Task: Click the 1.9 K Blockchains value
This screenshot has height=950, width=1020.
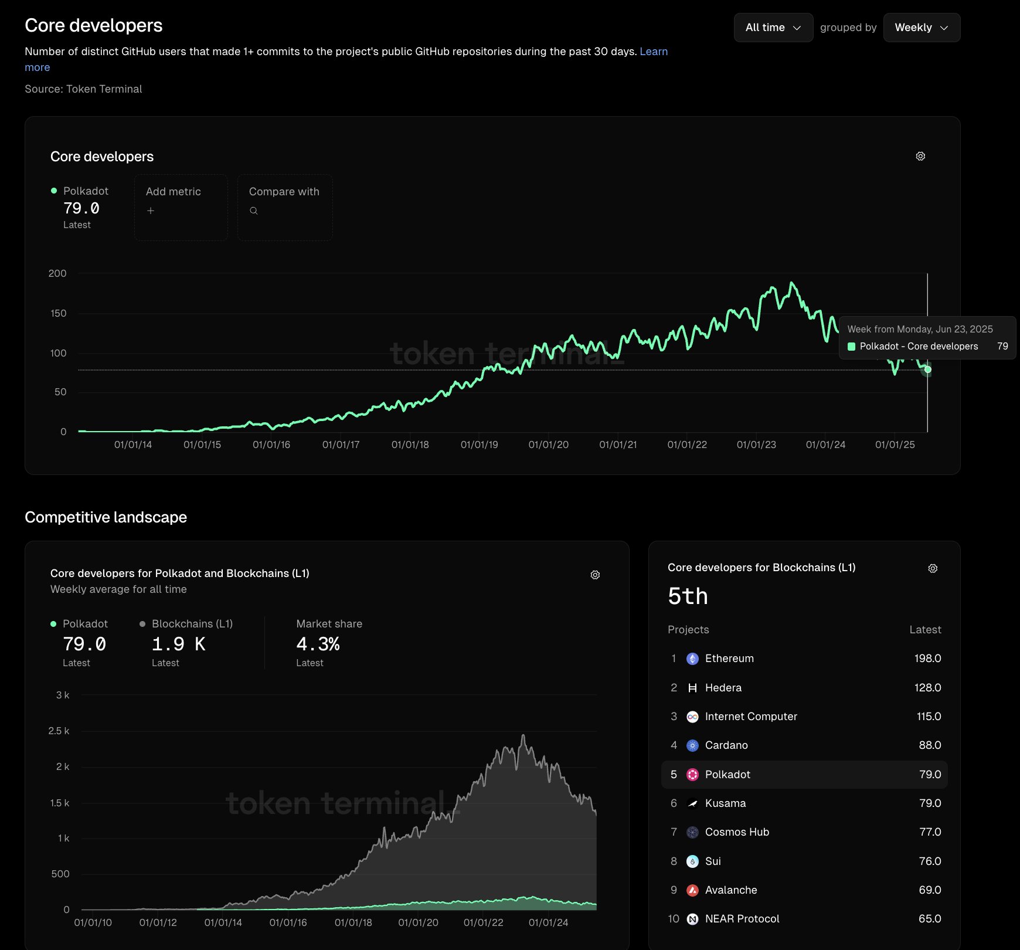Action: pyautogui.click(x=179, y=644)
